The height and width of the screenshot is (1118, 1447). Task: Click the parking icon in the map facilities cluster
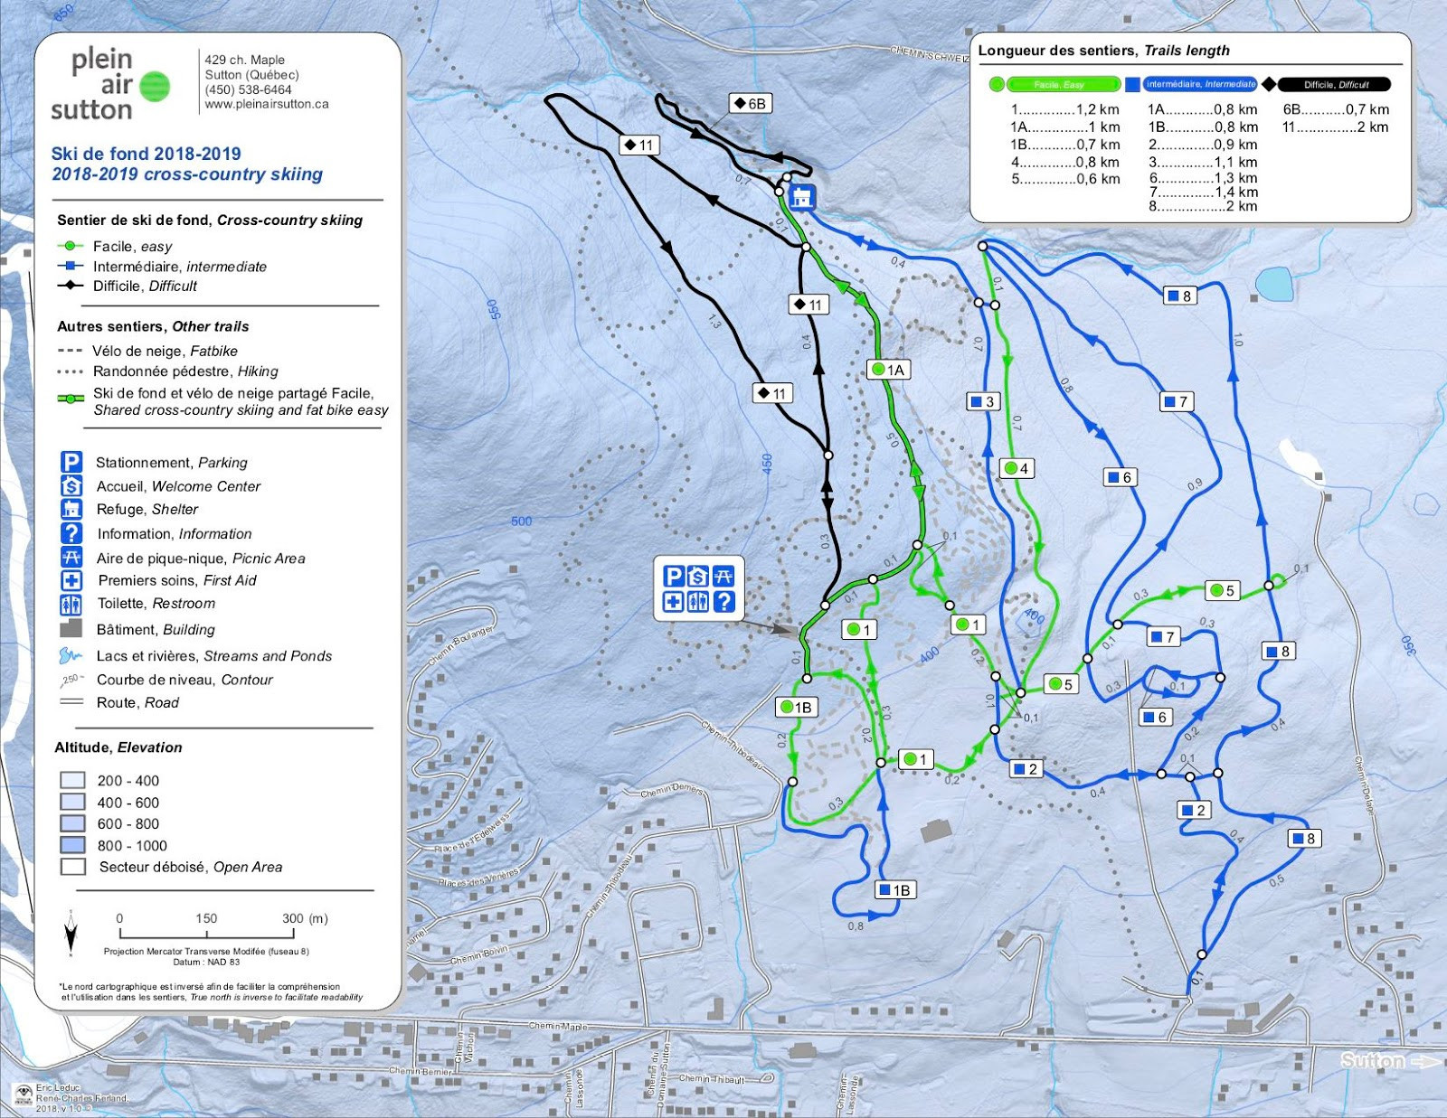coord(674,577)
